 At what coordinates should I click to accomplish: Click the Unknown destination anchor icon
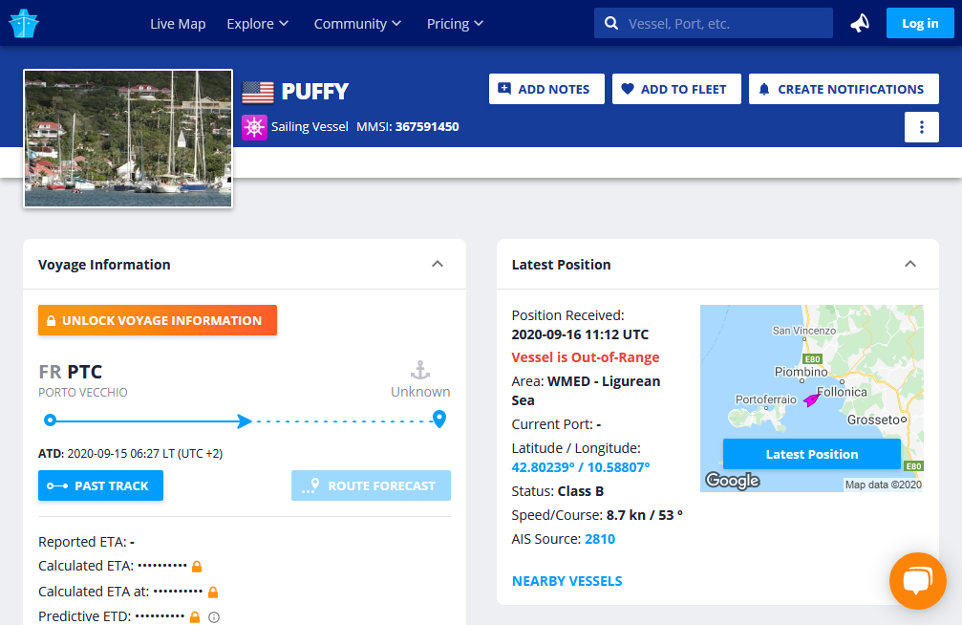[x=420, y=370]
